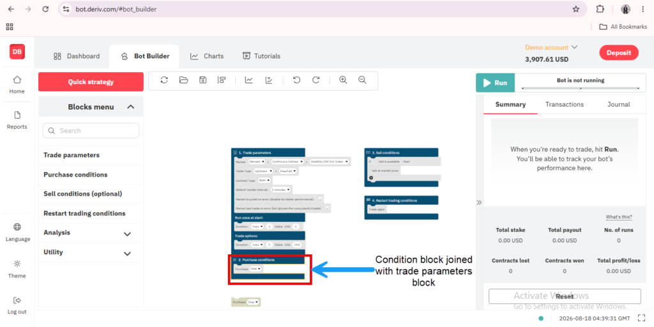
Task: Open Reports from the sidebar
Action: coord(17,120)
